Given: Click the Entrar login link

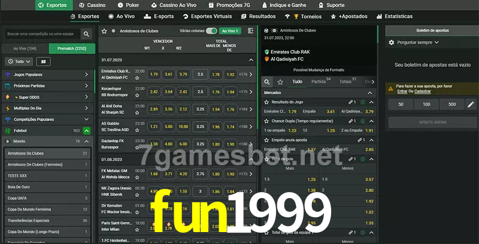Looking at the screenshot, I should click(402, 91).
